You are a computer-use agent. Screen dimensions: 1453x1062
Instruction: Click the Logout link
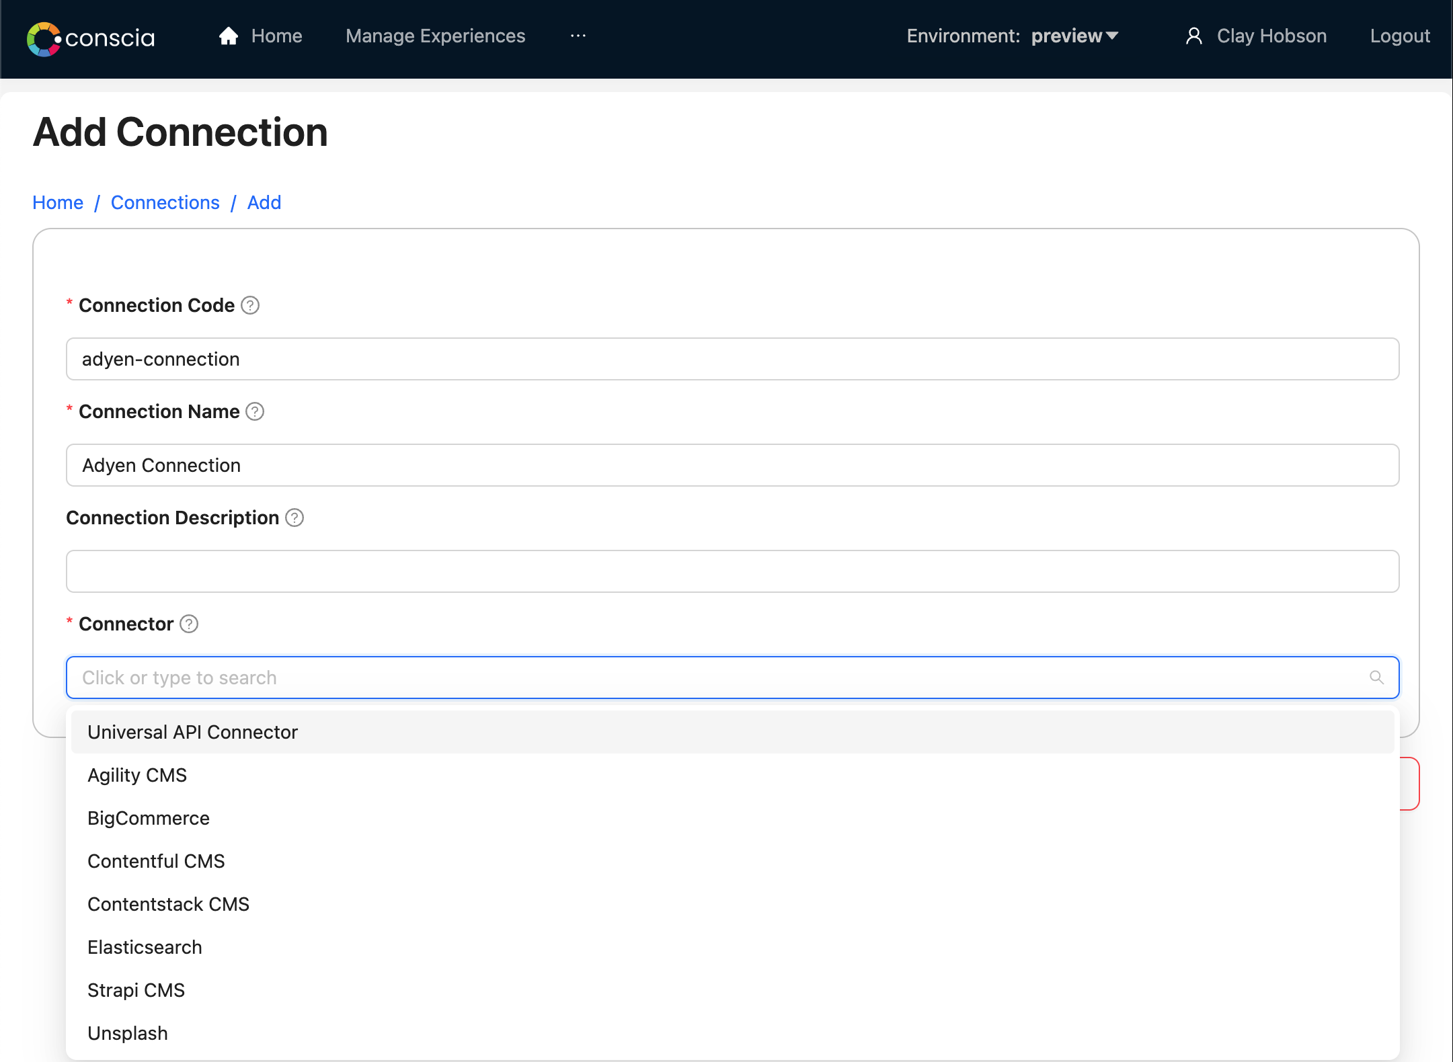(x=1400, y=36)
